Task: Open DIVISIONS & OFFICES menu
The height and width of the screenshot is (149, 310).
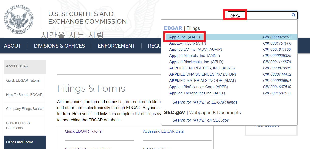Action: coord(59,46)
